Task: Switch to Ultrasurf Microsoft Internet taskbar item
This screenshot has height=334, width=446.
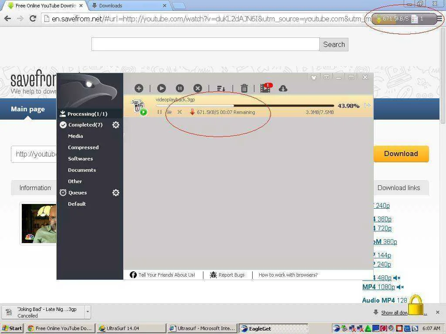Action: tap(202, 328)
